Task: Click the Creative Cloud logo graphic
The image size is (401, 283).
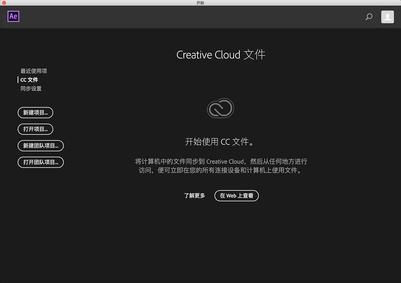Action: (x=220, y=108)
